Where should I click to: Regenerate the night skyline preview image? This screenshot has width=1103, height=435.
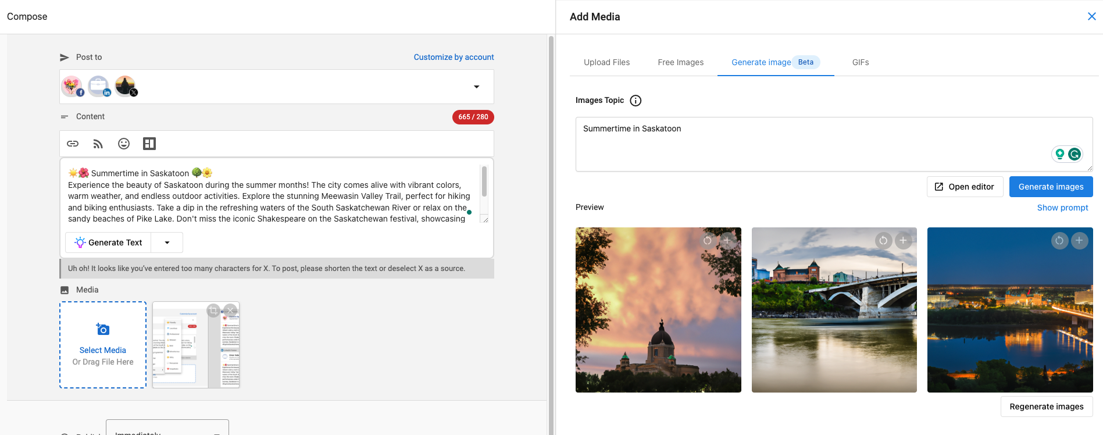click(1059, 241)
